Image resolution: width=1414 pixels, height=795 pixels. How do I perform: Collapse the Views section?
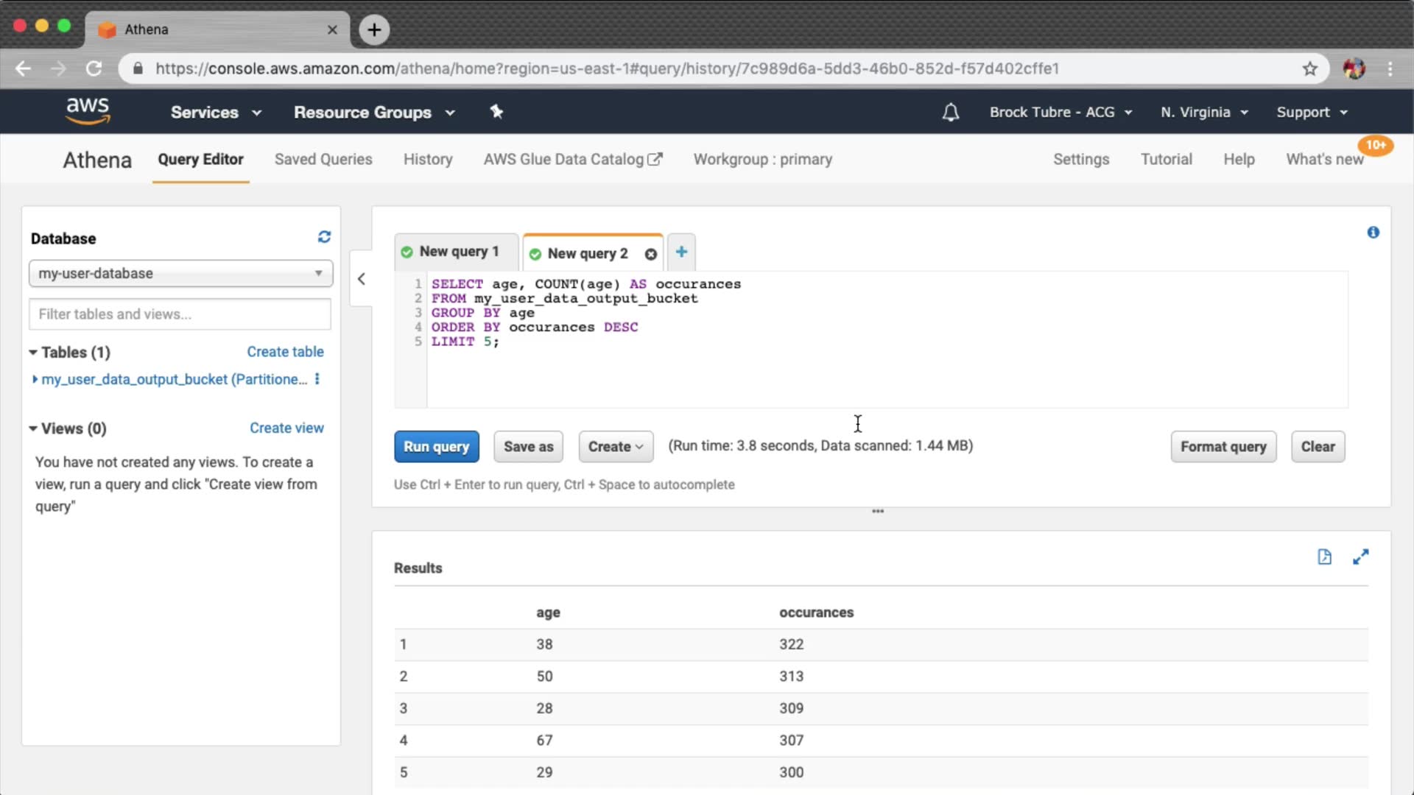(x=33, y=428)
